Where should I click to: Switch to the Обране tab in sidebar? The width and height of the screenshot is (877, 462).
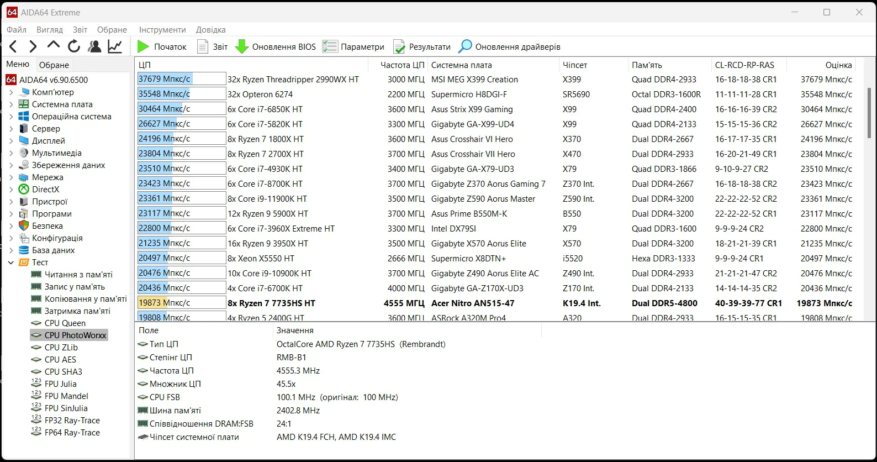click(x=54, y=65)
